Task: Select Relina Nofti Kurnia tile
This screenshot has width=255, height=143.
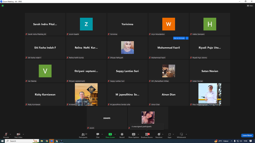Action: [x=86, y=48]
